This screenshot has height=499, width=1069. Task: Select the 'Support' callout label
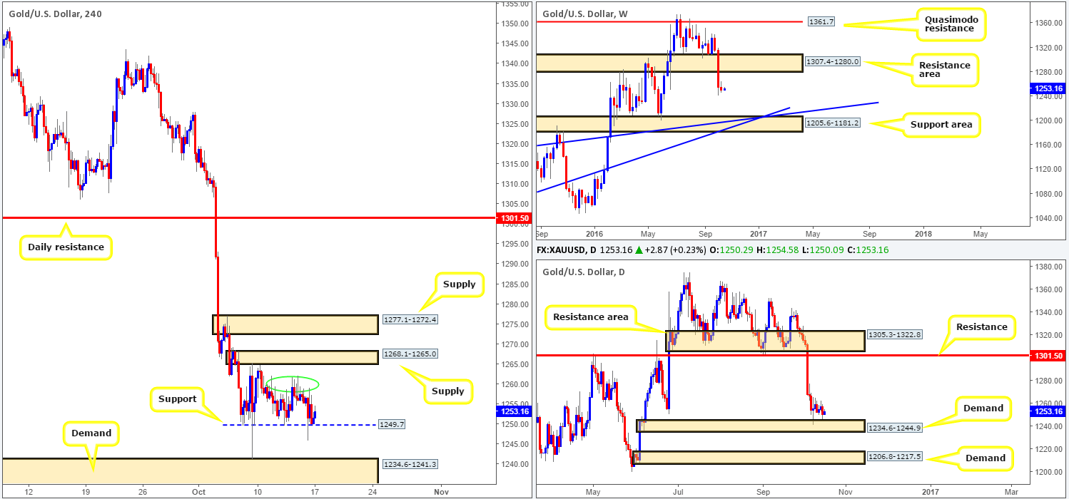(x=178, y=399)
